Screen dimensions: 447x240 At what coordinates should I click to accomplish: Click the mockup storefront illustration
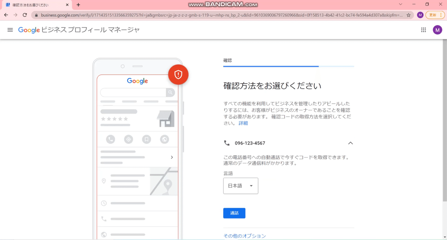coord(166,118)
